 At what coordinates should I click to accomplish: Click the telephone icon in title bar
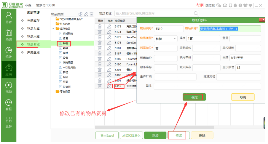(x=225, y=5)
